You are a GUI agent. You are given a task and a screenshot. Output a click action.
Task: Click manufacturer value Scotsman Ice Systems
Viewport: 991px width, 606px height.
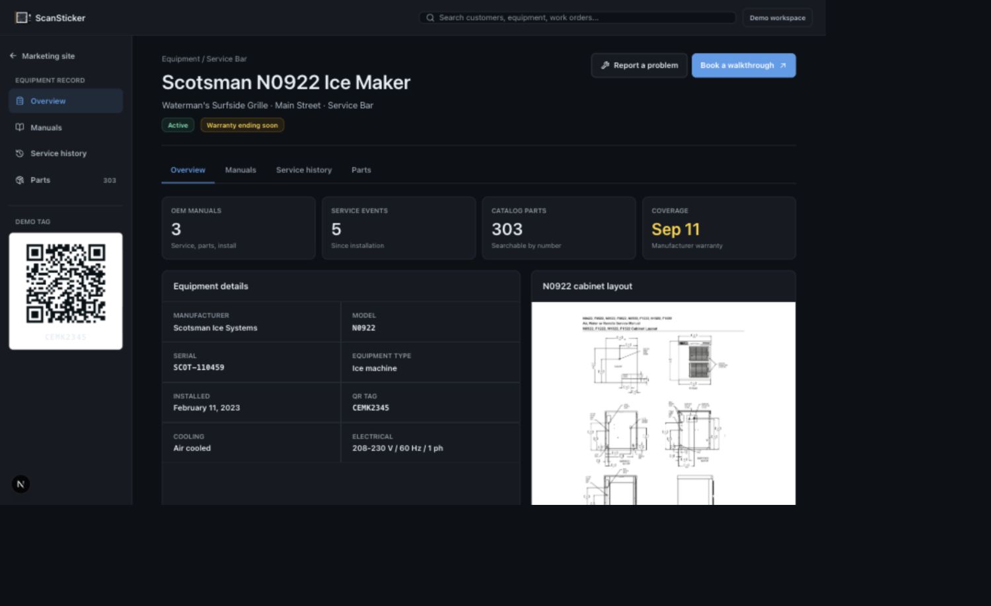tap(215, 328)
